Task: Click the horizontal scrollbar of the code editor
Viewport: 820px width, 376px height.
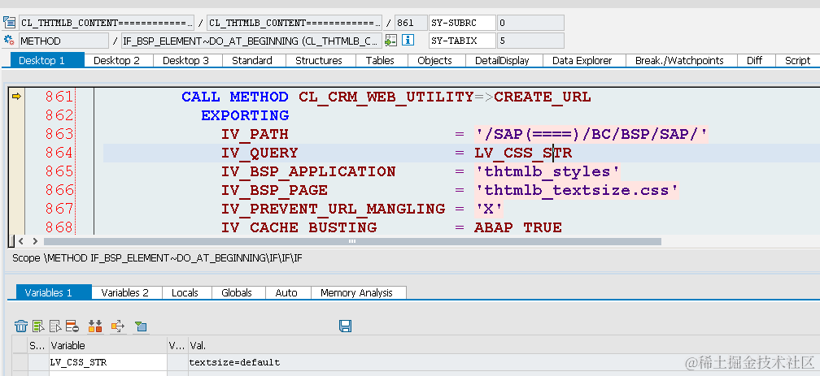Action: click(352, 241)
